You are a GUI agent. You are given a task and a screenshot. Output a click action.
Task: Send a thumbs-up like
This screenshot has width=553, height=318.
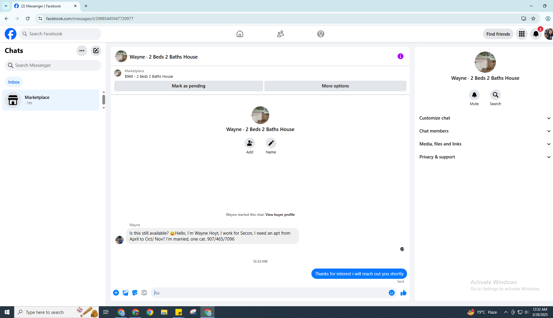click(x=403, y=293)
